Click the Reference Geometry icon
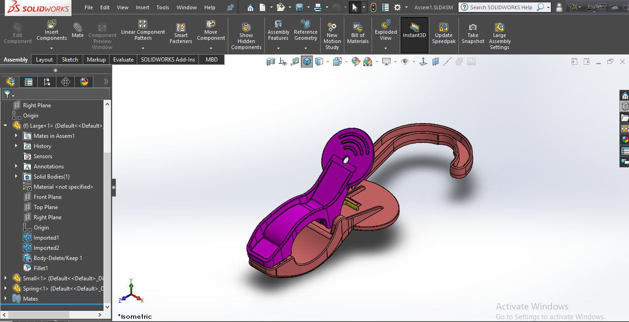Screen dimensions: 629x322 (x=305, y=24)
